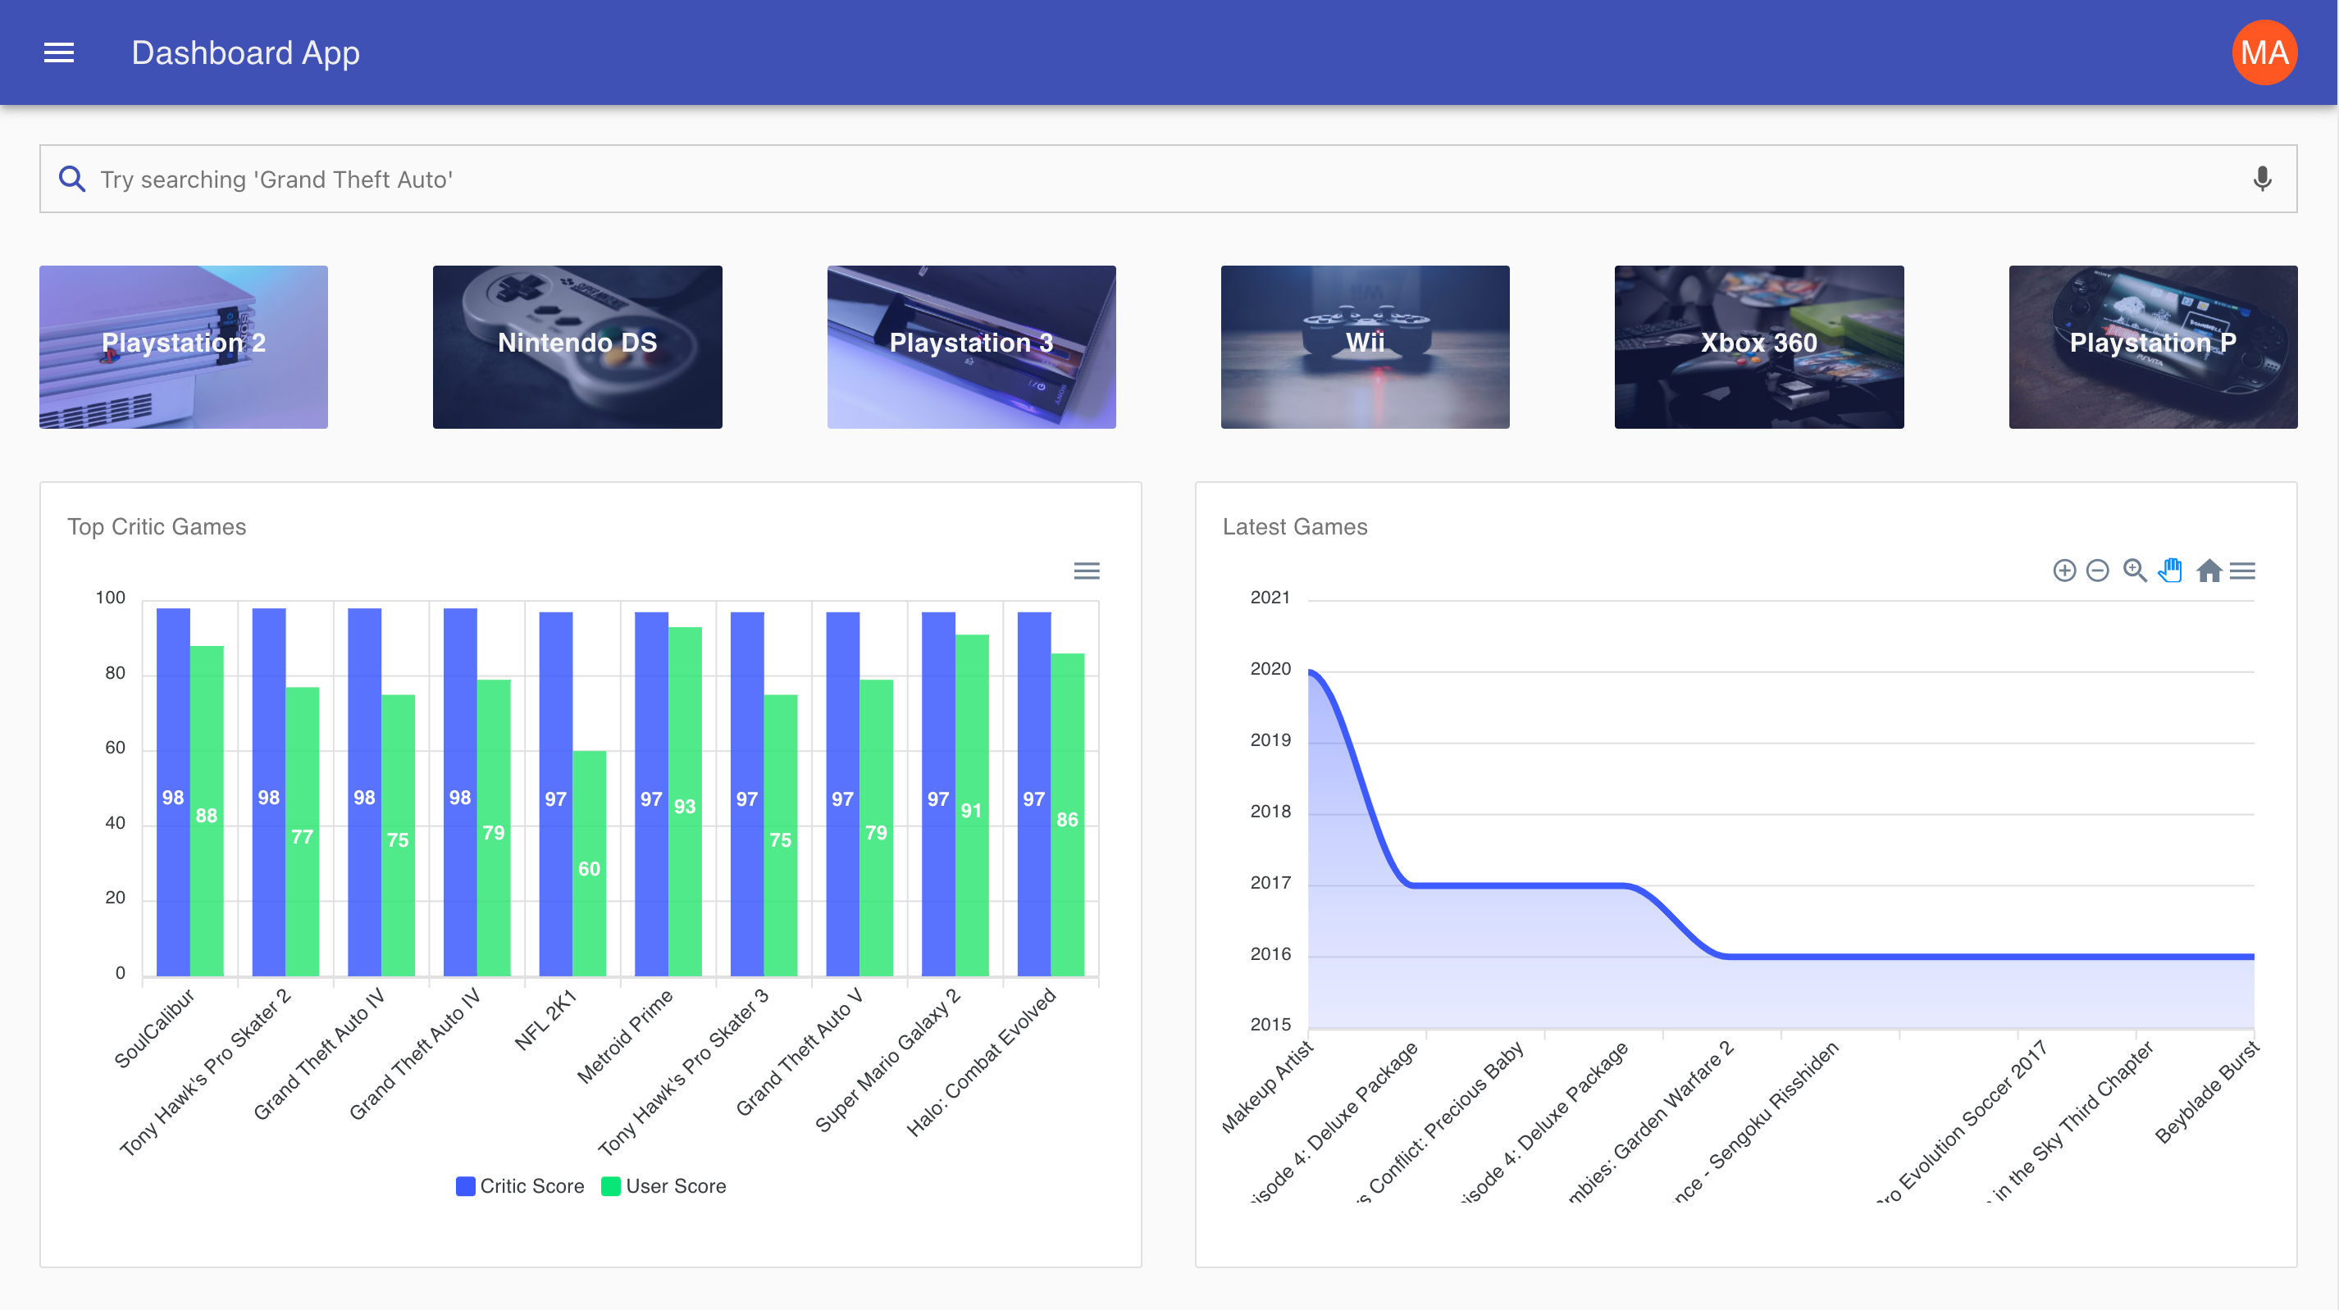Click the magnifier search icon

[73, 179]
